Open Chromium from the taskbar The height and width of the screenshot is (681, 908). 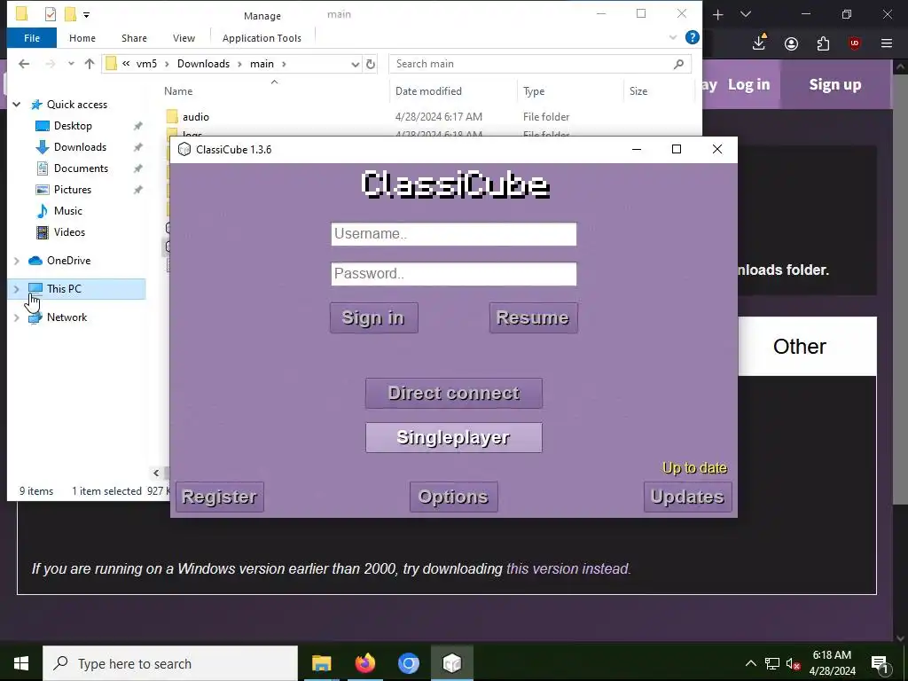tap(408, 663)
